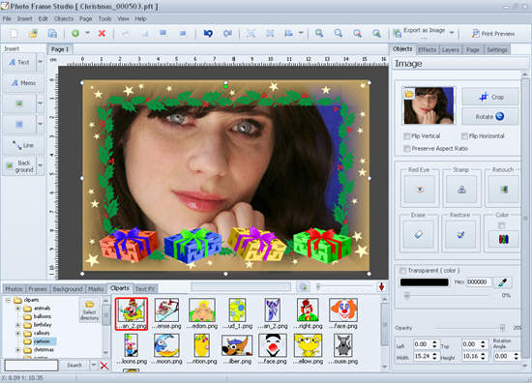Click the red X delete toolbar icon

(102, 33)
